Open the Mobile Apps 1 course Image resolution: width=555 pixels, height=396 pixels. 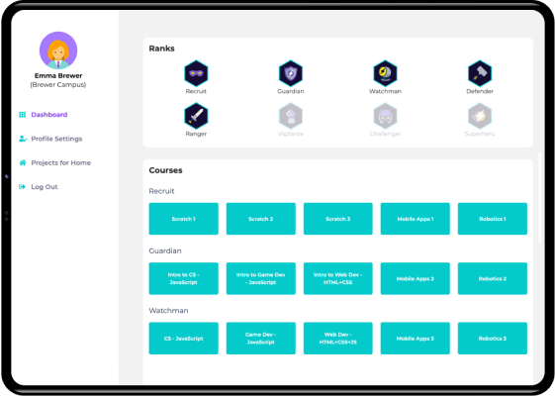(x=415, y=219)
